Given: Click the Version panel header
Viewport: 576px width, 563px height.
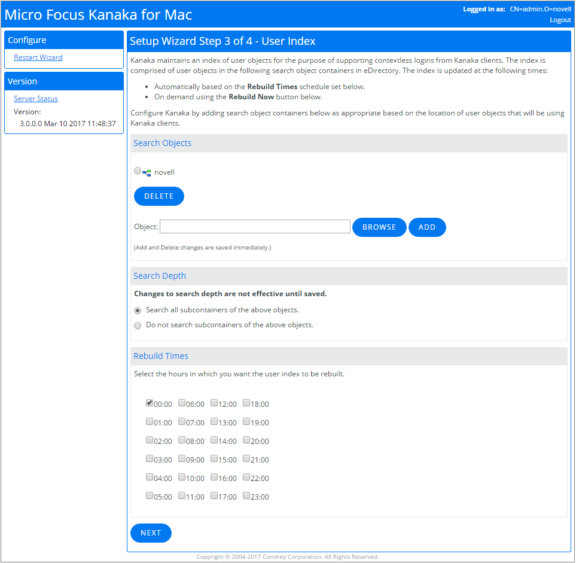Looking at the screenshot, I should click(64, 81).
